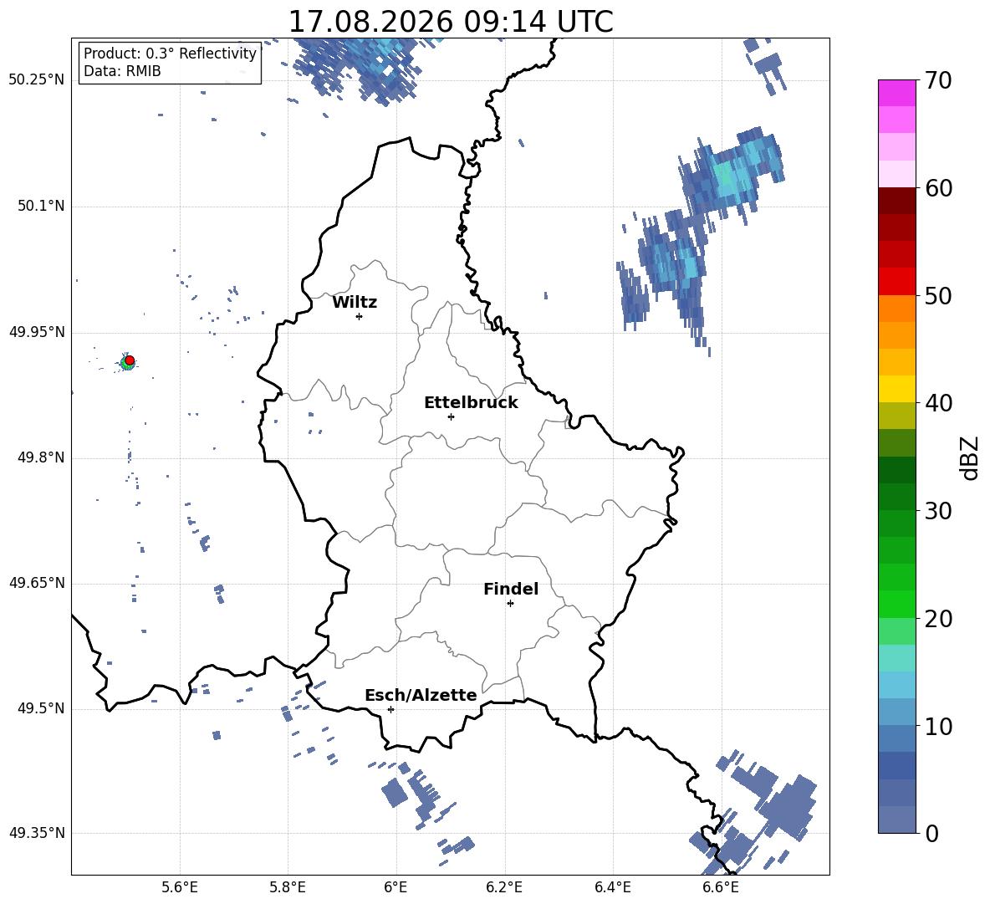Image resolution: width=990 pixels, height=904 pixels.
Task: Select the Wiltz city label
Action: pos(355,303)
